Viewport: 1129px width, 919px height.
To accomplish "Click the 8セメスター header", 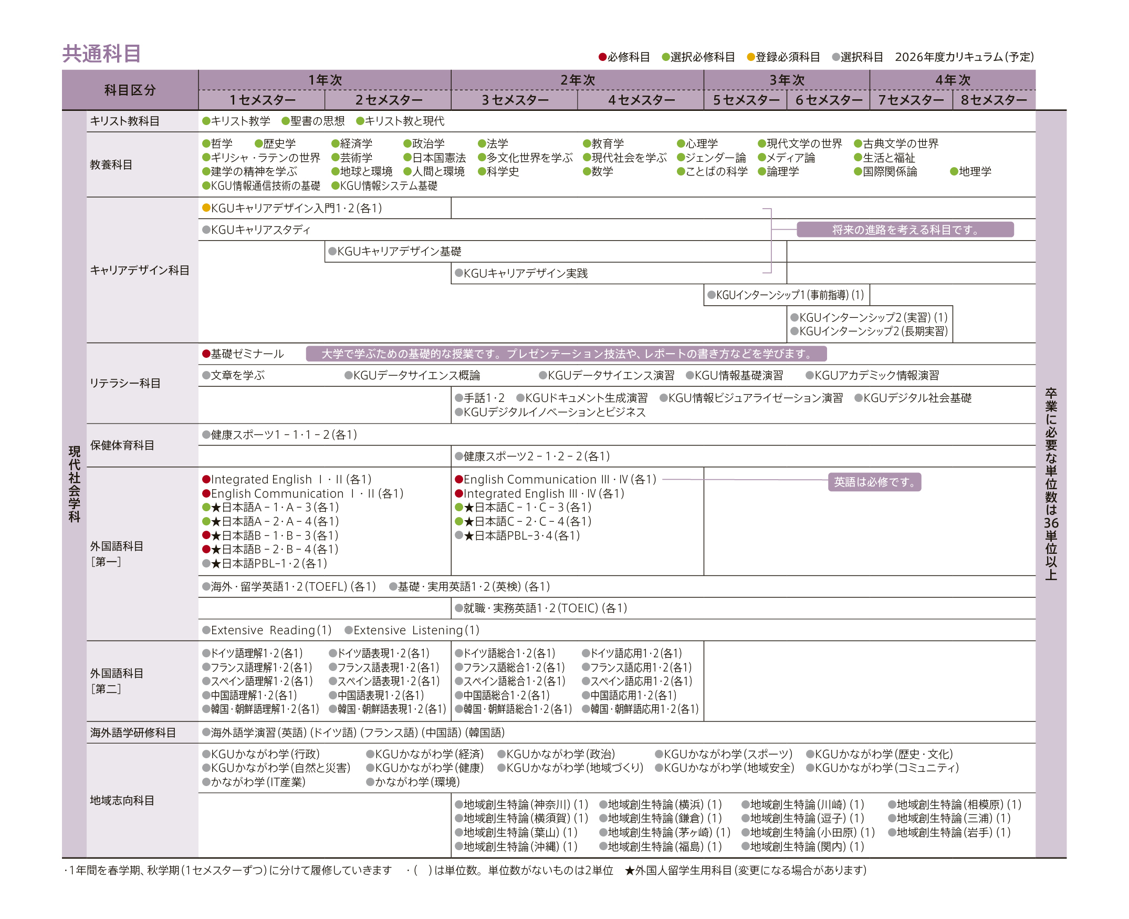I will pos(994,100).
